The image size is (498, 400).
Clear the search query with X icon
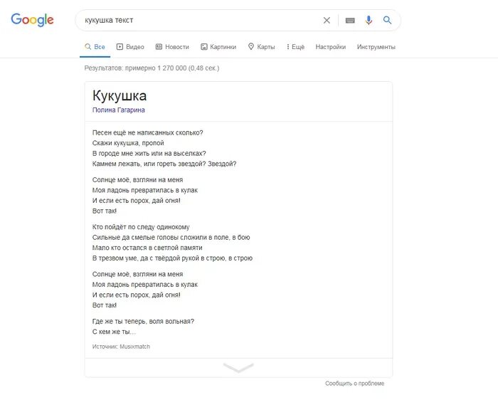(327, 21)
